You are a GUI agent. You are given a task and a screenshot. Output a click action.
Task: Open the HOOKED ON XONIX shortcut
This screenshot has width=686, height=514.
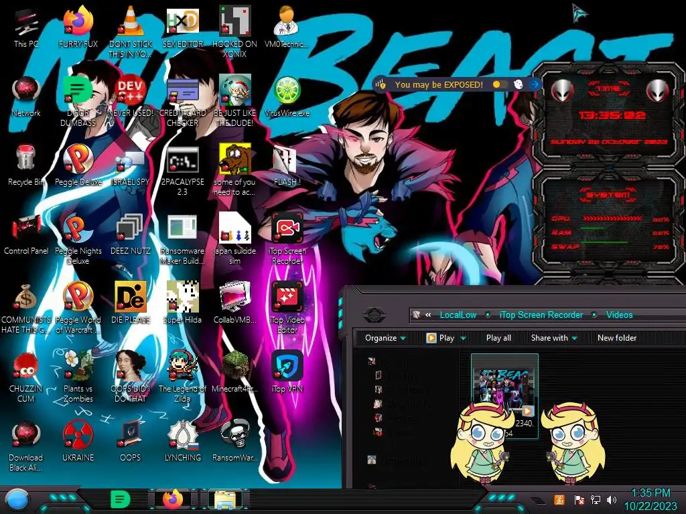234,31
